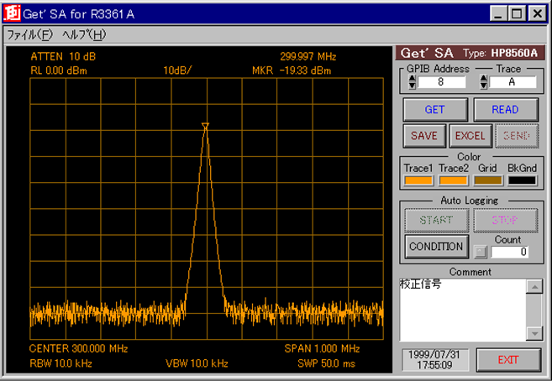Pick Trace1 color swatch
Viewport: 552px width, 381px height.
pyautogui.click(x=418, y=180)
